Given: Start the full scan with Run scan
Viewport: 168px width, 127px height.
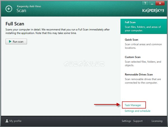Looking at the screenshot, I should 16,42.
